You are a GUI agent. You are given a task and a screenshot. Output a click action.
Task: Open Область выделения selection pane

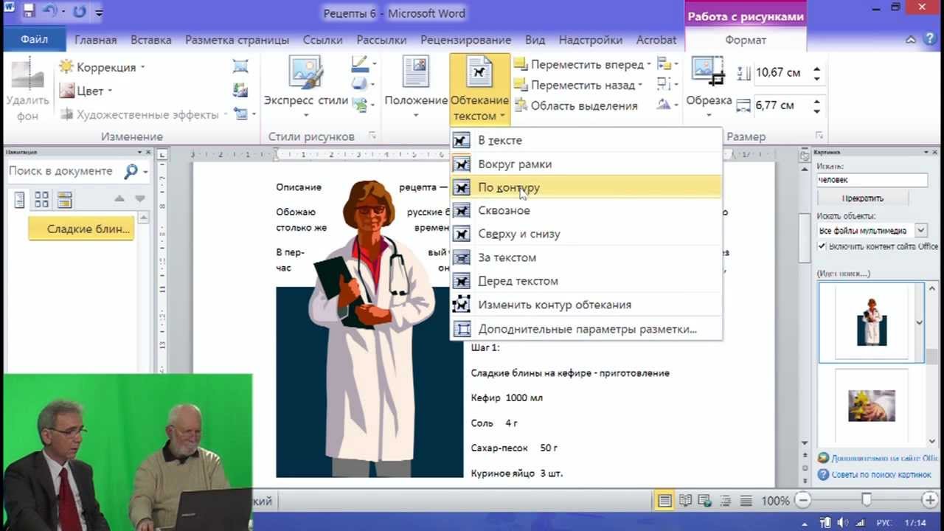pyautogui.click(x=576, y=105)
